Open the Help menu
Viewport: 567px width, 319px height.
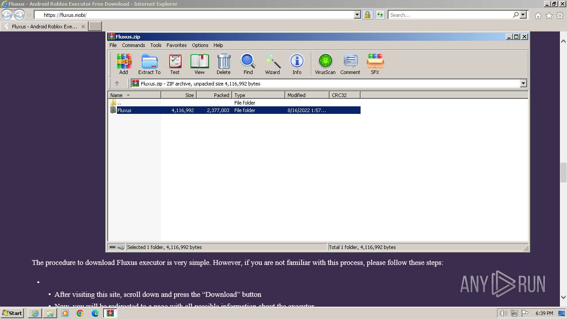(218, 45)
